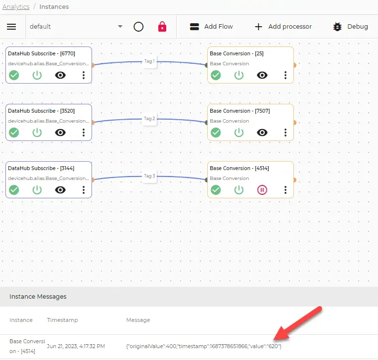The height and width of the screenshot is (360, 378).
Task: Toggle power on Base Conversion [4514]
Action: point(239,190)
